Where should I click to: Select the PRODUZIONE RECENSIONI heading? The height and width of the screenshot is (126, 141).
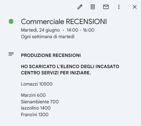(51, 55)
